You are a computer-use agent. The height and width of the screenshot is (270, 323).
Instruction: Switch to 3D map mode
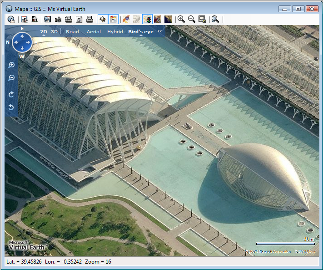pyautogui.click(x=54, y=32)
